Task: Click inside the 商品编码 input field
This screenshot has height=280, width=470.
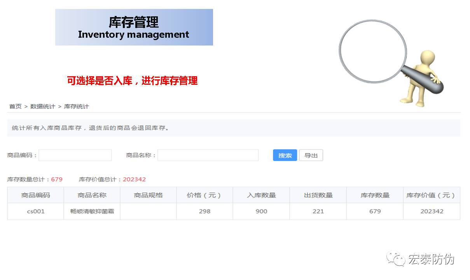Action: point(75,155)
